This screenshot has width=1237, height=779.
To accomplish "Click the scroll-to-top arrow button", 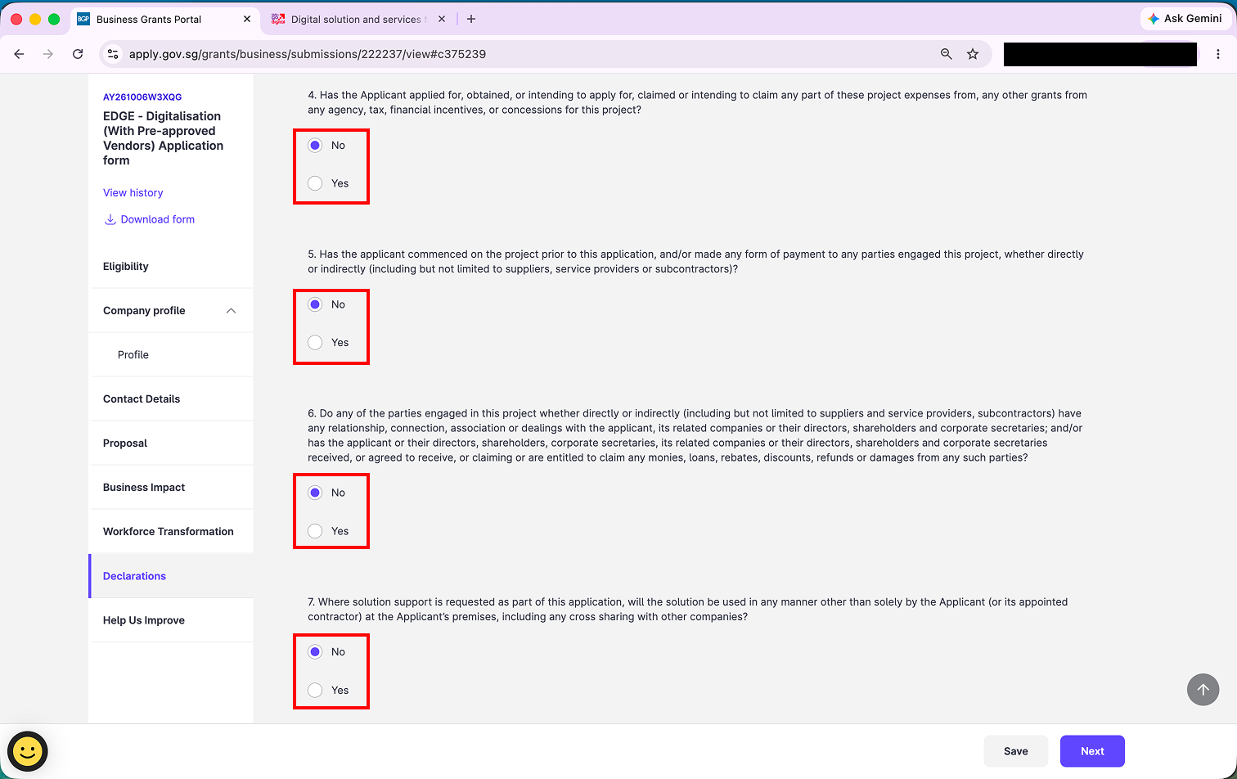I will (x=1203, y=689).
